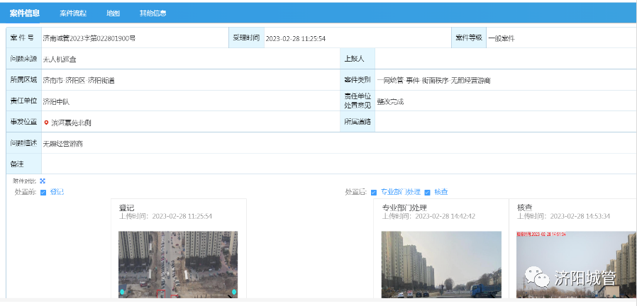637x306 pixels.
Task: Click the 登记 link after 处置前
Action: [57, 192]
